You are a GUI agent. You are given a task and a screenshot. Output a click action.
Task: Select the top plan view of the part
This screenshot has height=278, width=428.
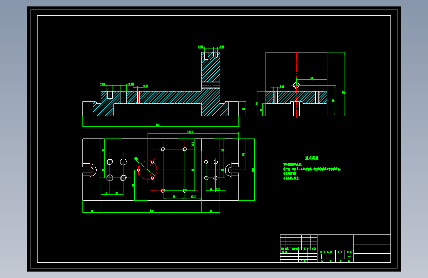[x=160, y=170]
